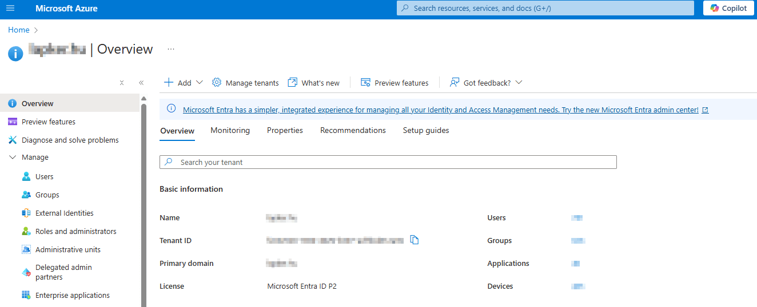Click the sidebar Preview features icon
The height and width of the screenshot is (307, 757).
click(13, 122)
